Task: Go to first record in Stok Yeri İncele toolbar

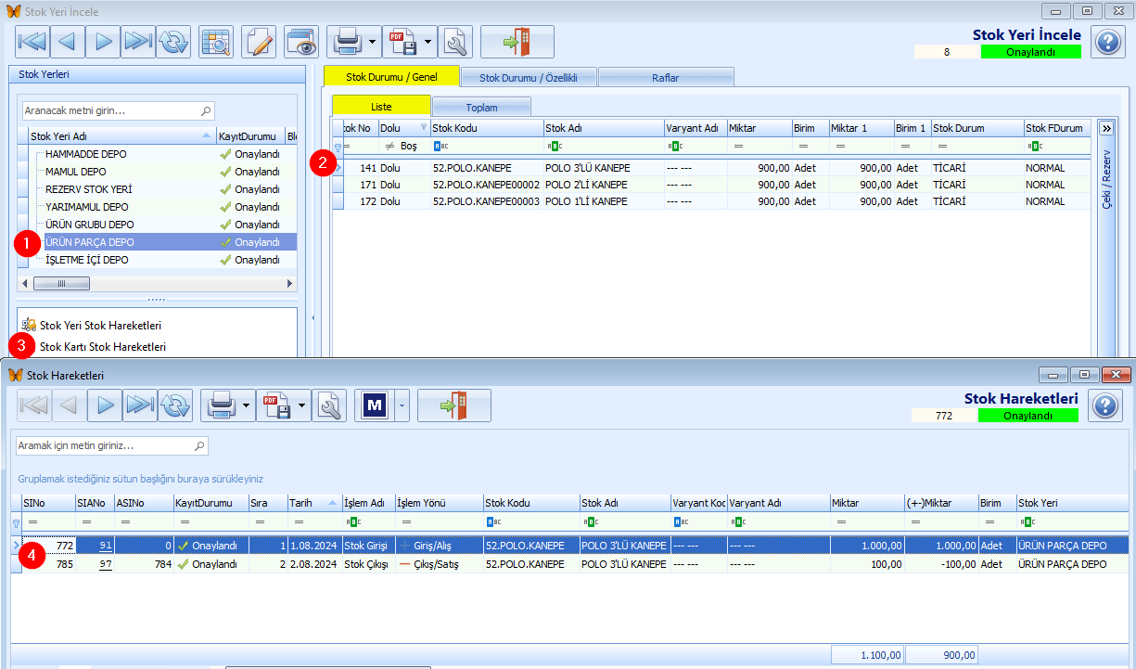Action: pos(32,42)
